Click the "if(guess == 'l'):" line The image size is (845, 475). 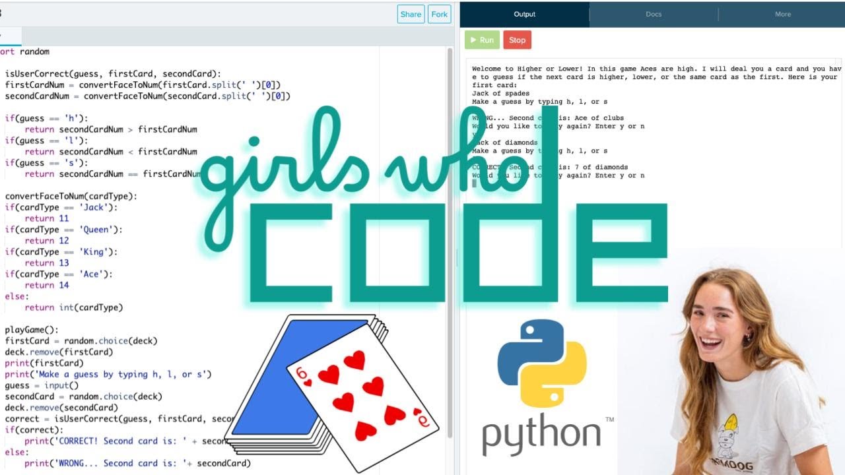[x=46, y=141]
